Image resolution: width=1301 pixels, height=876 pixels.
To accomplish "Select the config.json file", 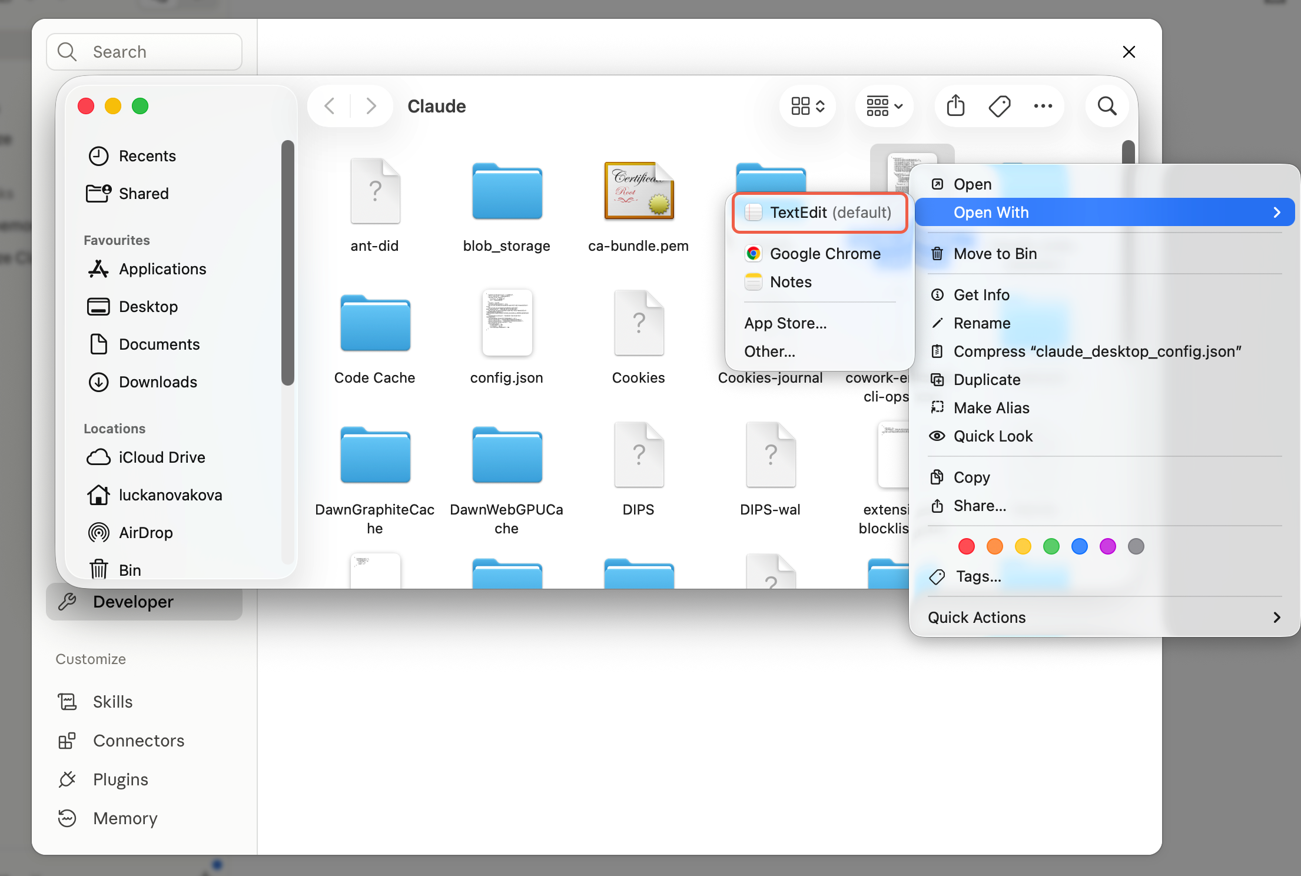I will [507, 323].
